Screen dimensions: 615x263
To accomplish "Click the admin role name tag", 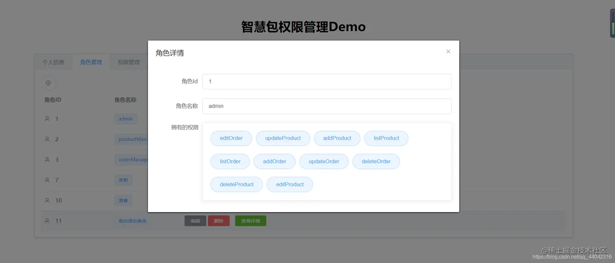I will [126, 119].
